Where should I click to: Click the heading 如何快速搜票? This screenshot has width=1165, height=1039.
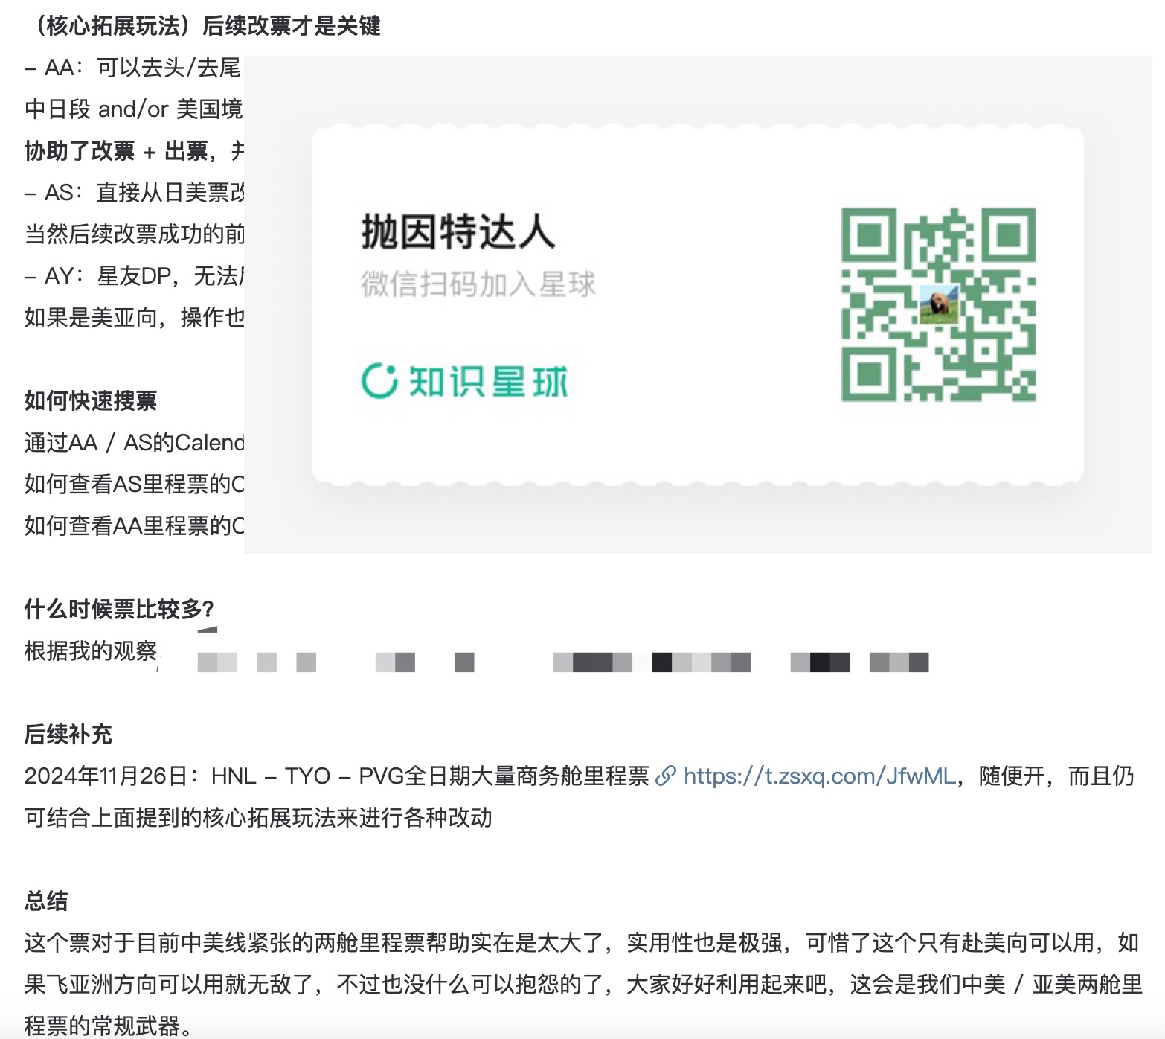(91, 400)
